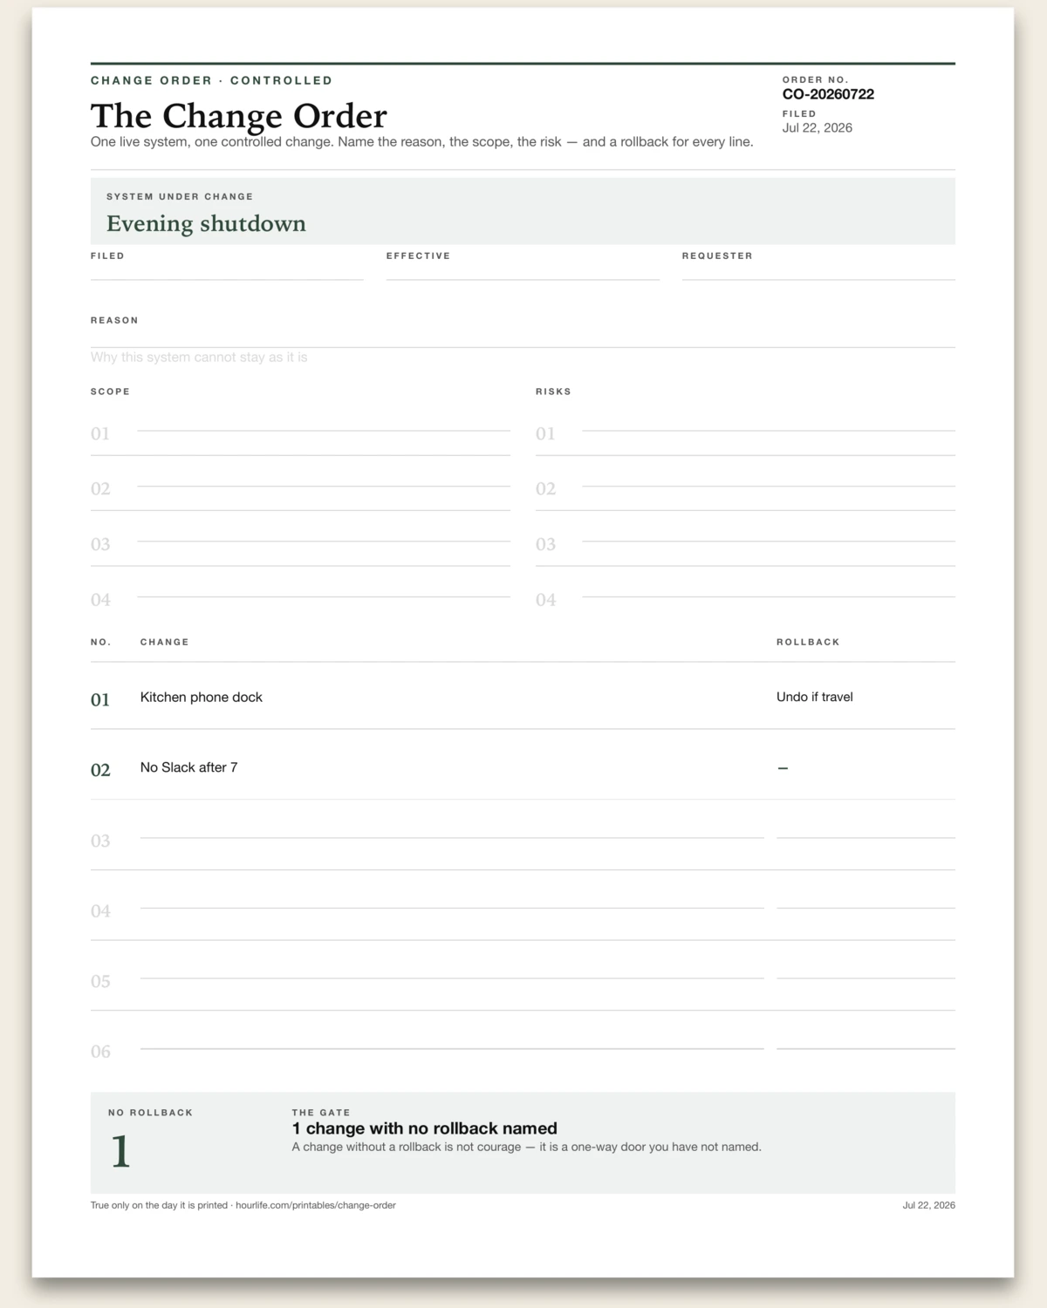Viewport: 1047px width, 1308px height.
Task: Click the No Rollback count number
Action: pyautogui.click(x=120, y=1152)
